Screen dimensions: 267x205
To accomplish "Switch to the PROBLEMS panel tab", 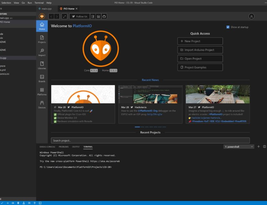I will point(63,147).
